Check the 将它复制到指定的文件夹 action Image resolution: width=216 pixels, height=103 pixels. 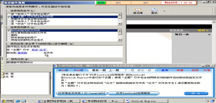coord(9,33)
